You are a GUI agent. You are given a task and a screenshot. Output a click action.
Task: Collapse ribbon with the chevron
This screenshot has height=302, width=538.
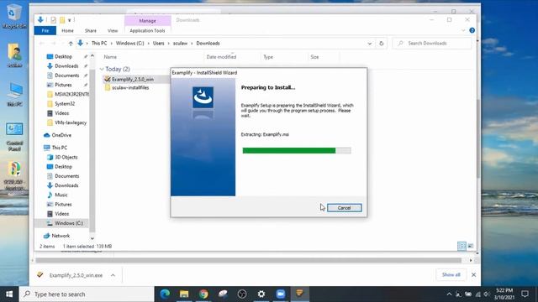463,30
